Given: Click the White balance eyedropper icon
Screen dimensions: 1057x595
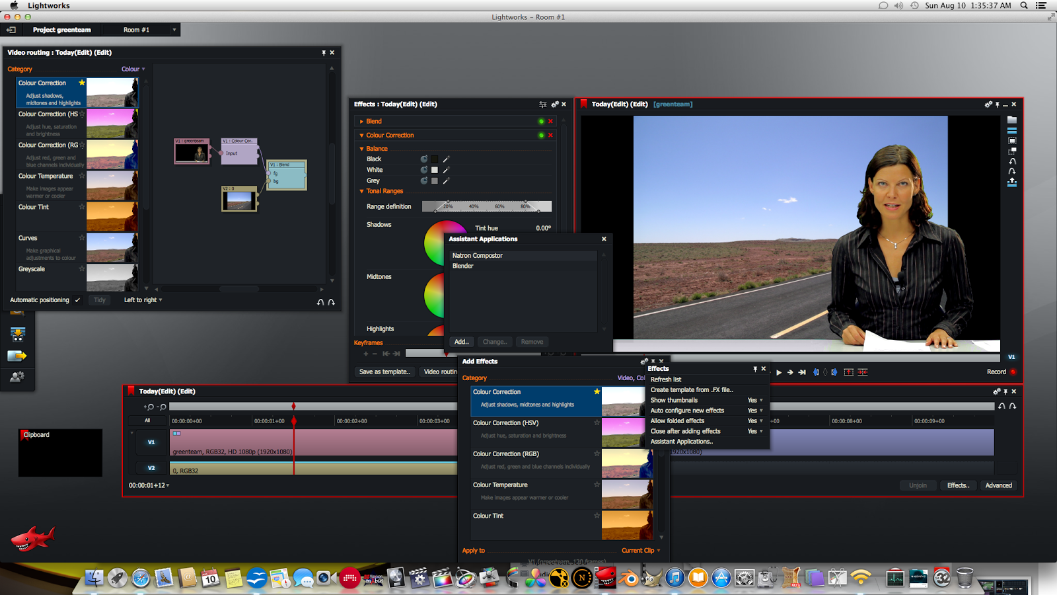Looking at the screenshot, I should point(446,170).
